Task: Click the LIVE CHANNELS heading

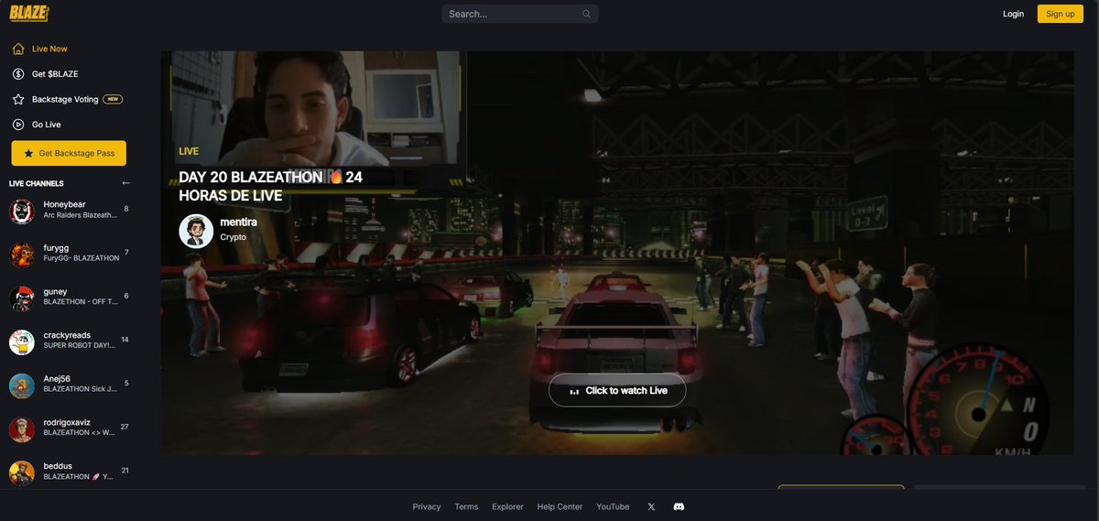Action: (x=37, y=183)
